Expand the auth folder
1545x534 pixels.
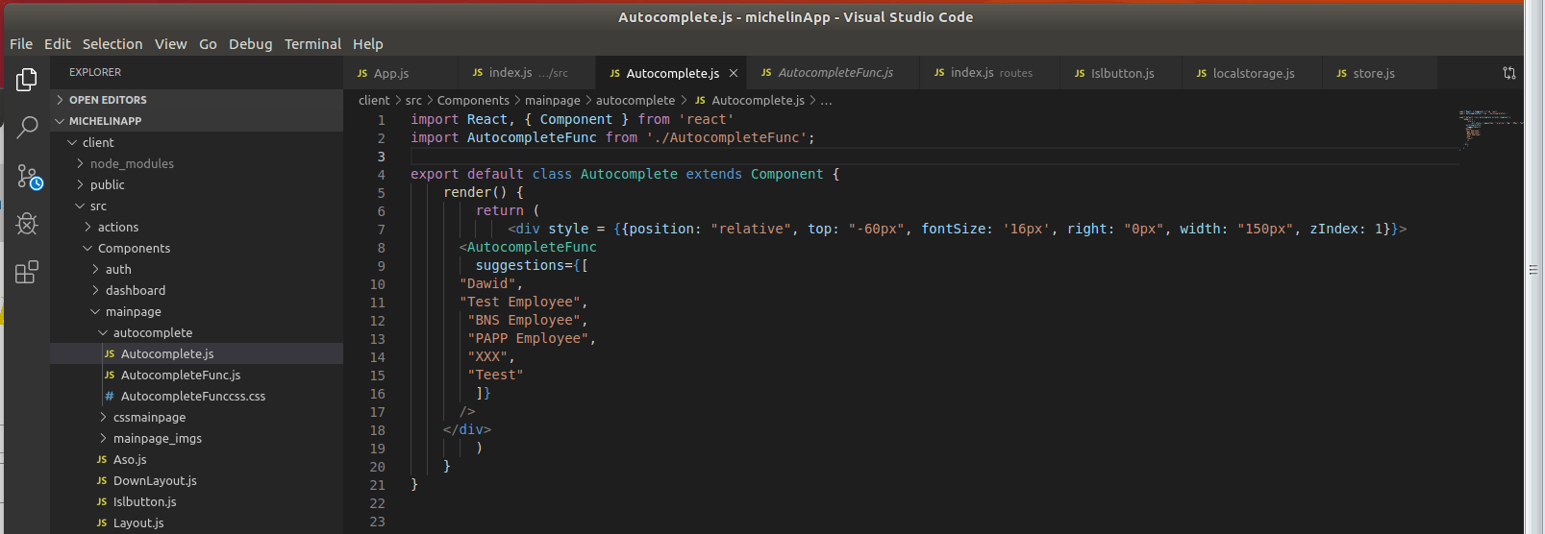(95, 269)
